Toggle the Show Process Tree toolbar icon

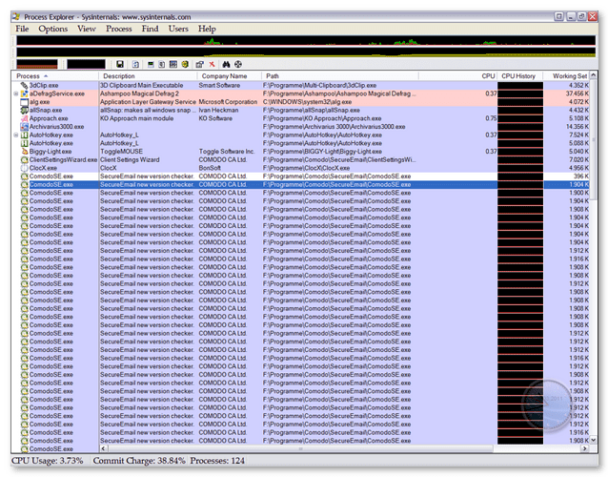coord(162,65)
